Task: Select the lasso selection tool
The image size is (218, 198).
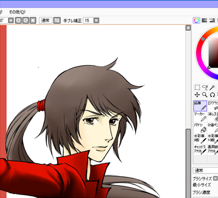Action: 205,87
